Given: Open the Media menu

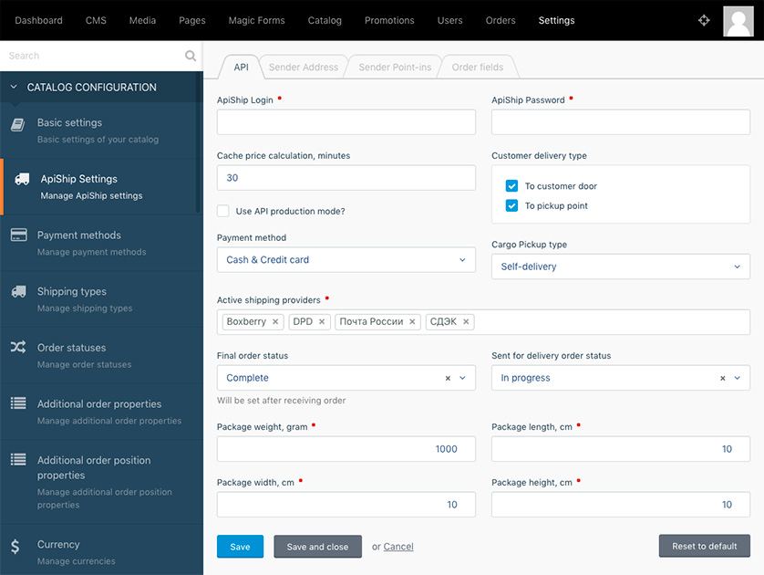Looking at the screenshot, I should click(143, 20).
